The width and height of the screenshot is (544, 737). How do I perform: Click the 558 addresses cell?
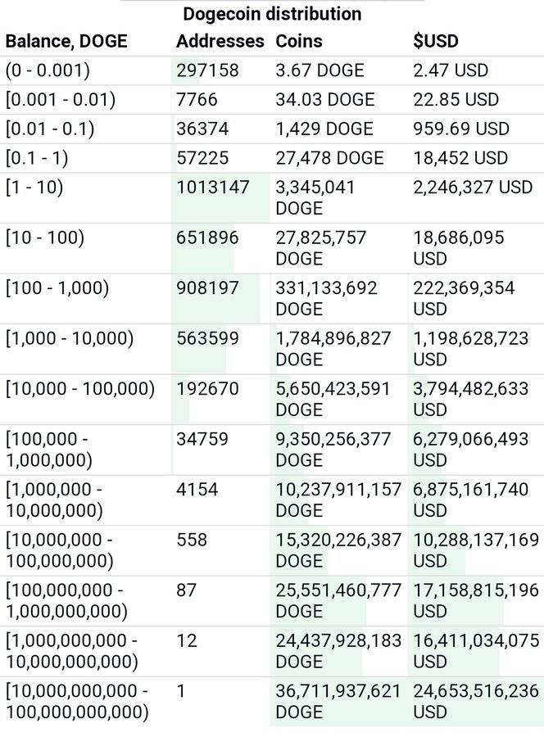pos(192,540)
